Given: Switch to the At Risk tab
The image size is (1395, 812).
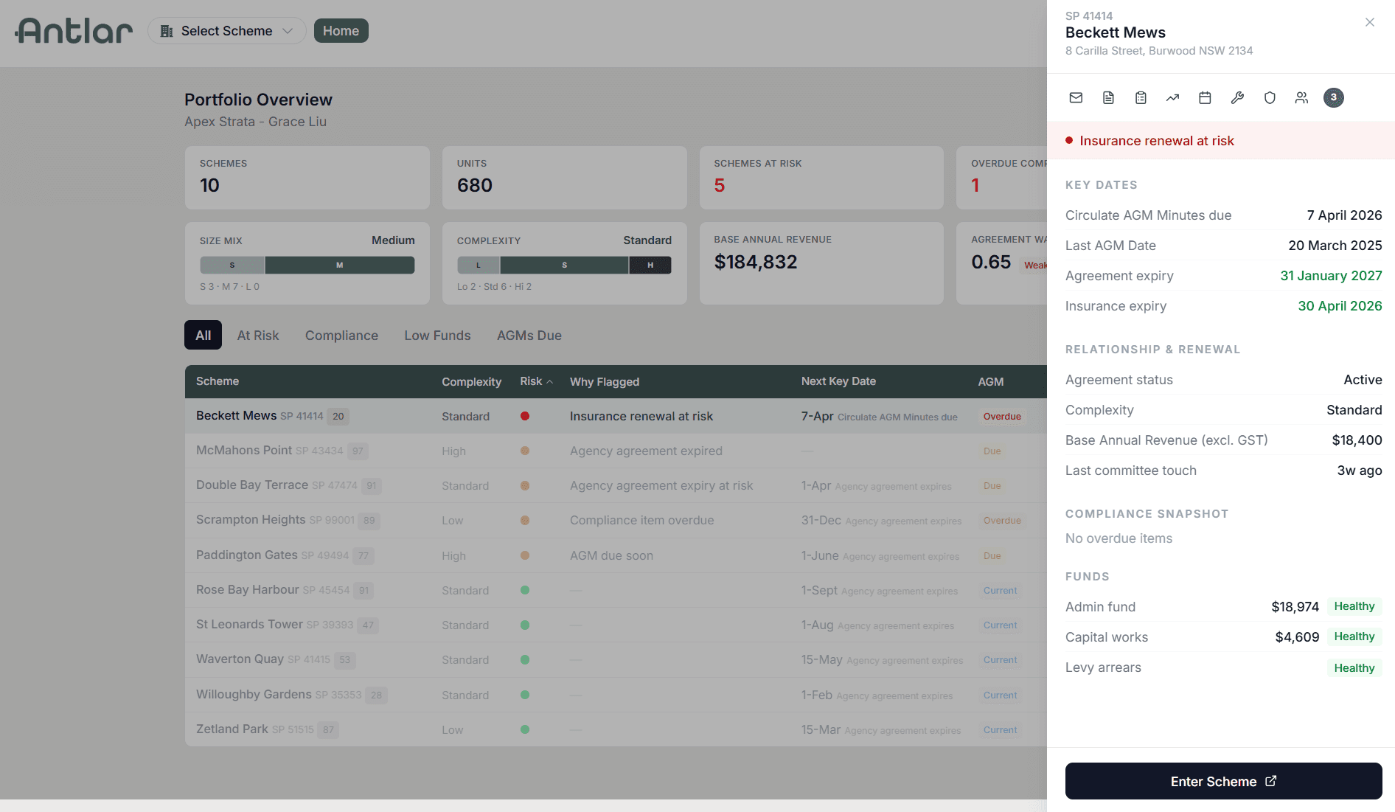Looking at the screenshot, I should click(x=257, y=335).
